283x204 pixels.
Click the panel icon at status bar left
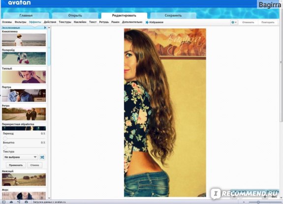pos(3,202)
